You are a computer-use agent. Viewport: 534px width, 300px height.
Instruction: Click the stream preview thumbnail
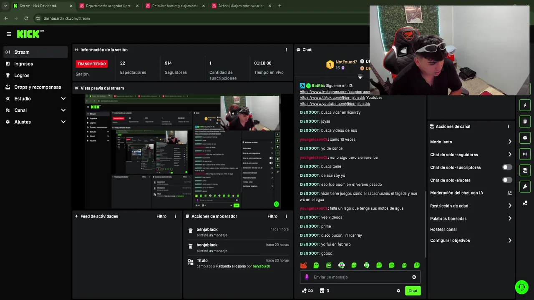pyautogui.click(x=182, y=151)
